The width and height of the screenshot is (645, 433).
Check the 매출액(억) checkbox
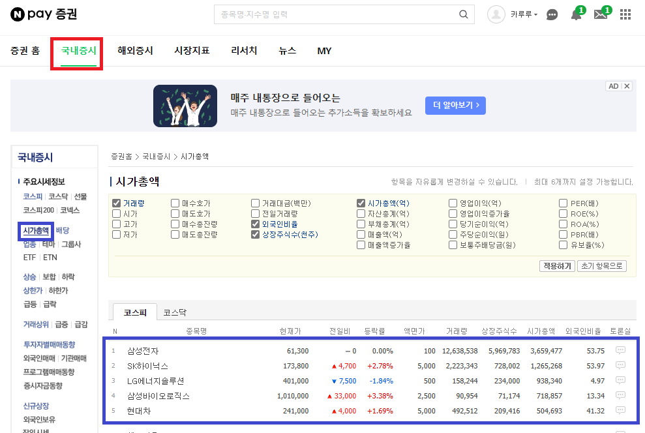[361, 234]
